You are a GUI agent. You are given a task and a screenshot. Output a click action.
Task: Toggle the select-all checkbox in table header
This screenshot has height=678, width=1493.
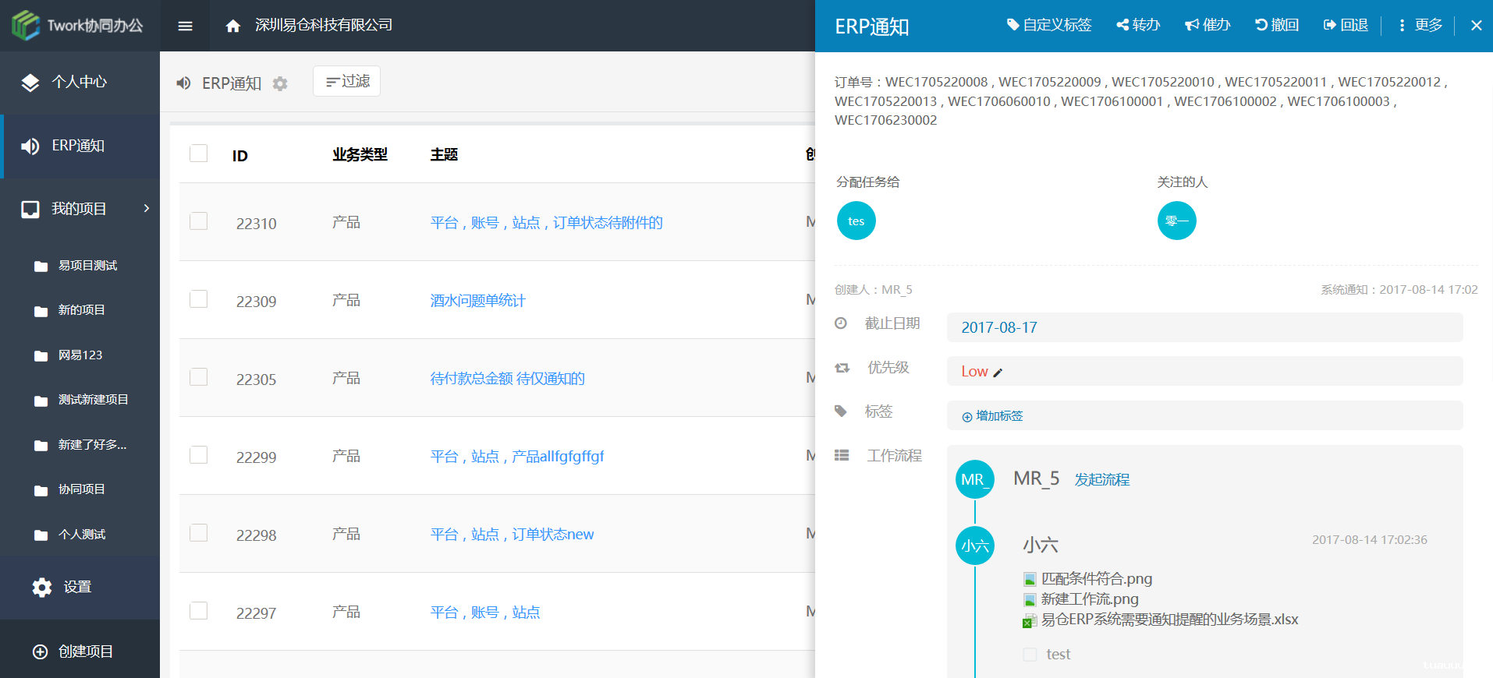tap(199, 153)
